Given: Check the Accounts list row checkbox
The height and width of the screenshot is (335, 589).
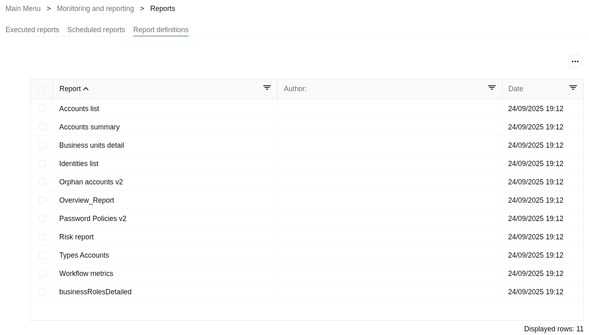Looking at the screenshot, I should click(x=42, y=109).
